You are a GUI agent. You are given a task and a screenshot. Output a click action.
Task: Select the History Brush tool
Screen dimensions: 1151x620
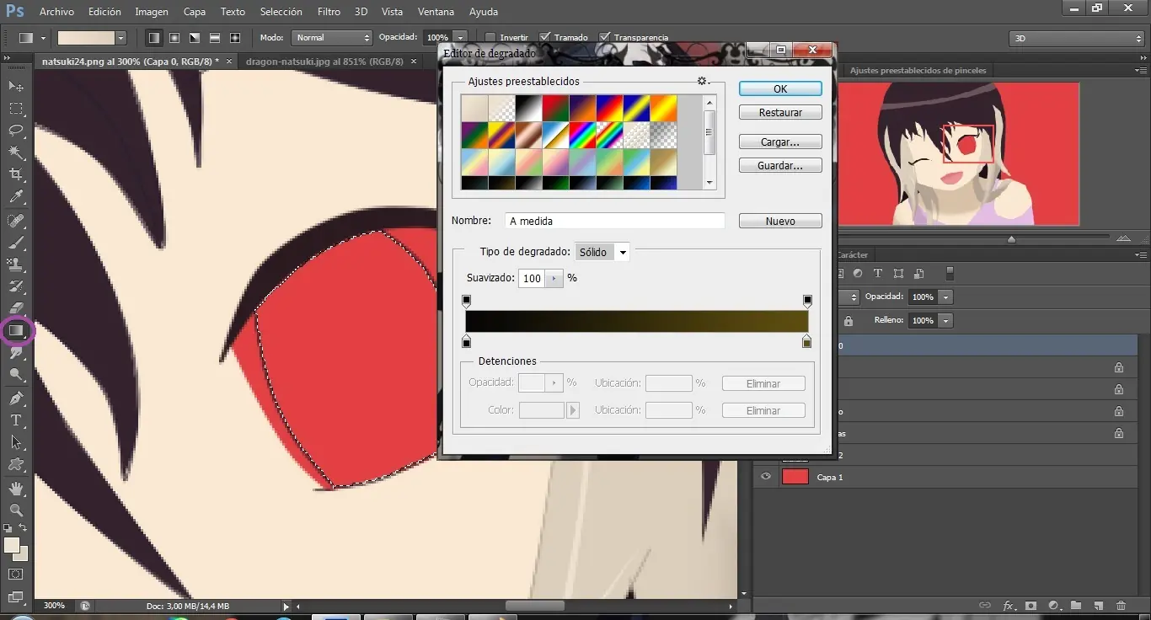[x=16, y=286]
